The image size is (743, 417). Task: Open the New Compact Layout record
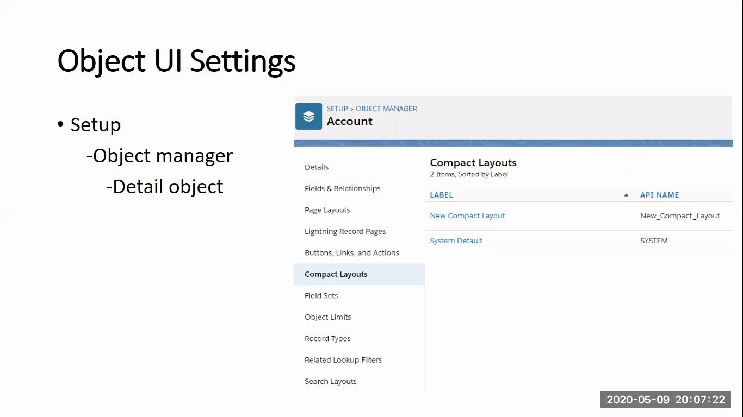tap(467, 216)
